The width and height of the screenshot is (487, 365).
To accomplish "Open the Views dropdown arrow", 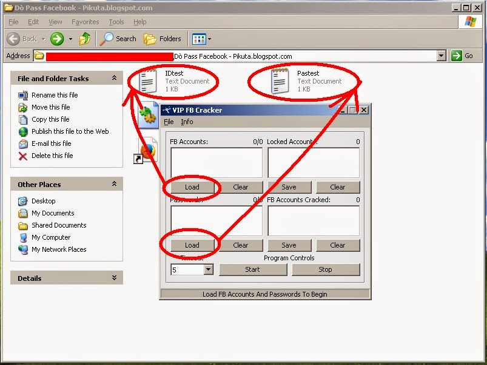I will tap(210, 39).
